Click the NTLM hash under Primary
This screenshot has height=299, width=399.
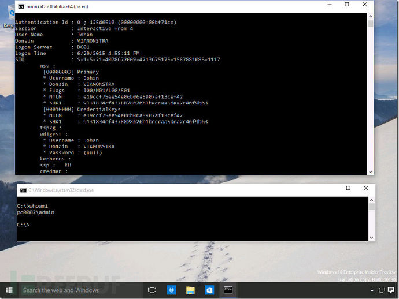point(133,97)
